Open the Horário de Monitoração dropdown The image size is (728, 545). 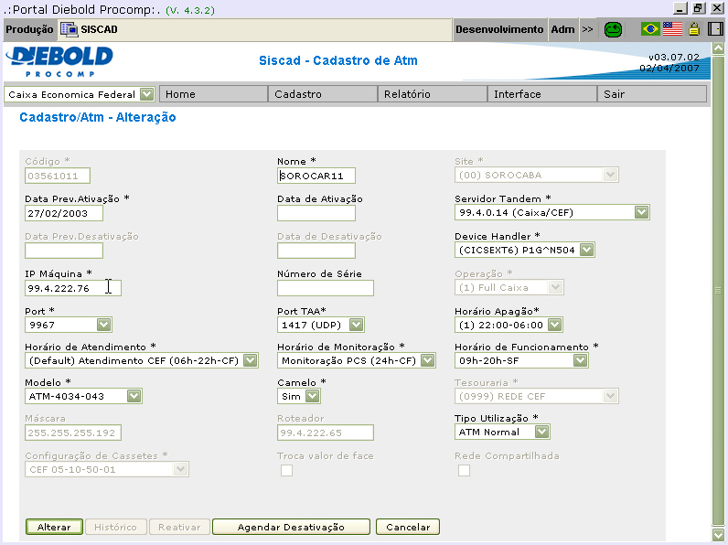pyautogui.click(x=356, y=360)
